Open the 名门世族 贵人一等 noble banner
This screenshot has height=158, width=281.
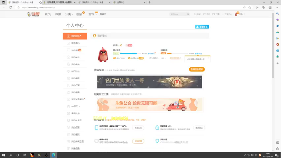pos(150,82)
